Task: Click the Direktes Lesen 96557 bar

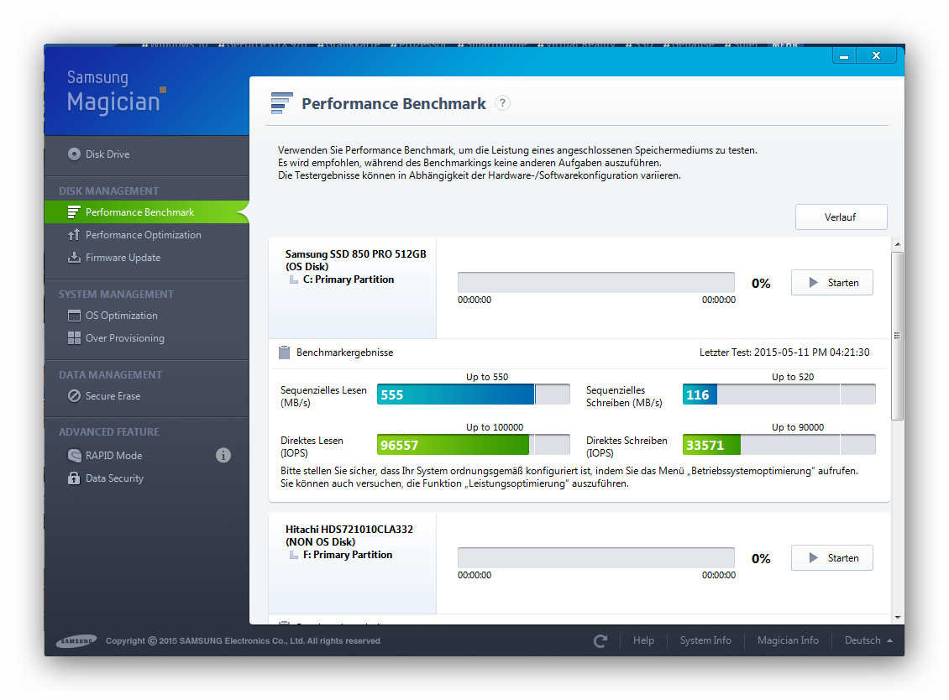Action: tap(474, 445)
